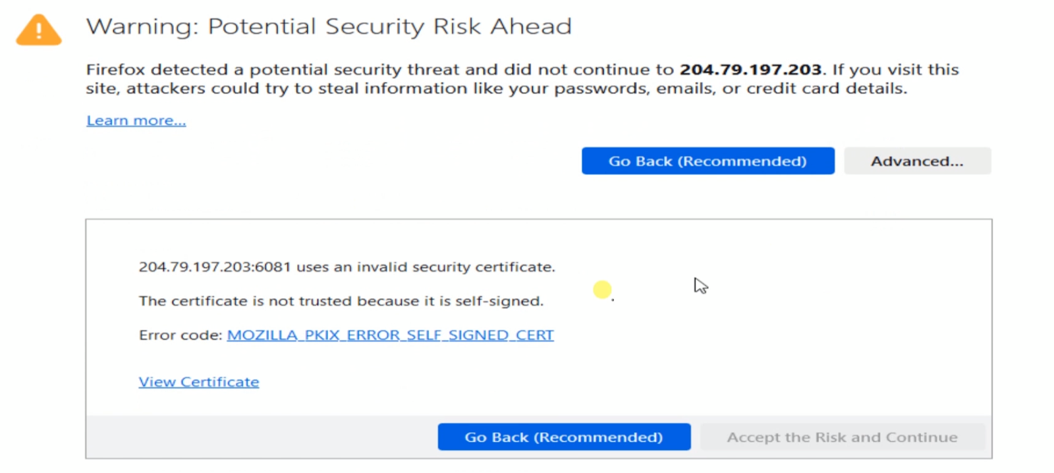Click the gray footer bar of the details panel
The image size is (1054, 473).
[263, 437]
